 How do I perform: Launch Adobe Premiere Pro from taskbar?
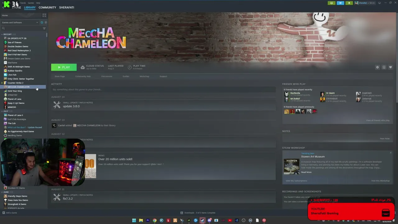[148, 220]
